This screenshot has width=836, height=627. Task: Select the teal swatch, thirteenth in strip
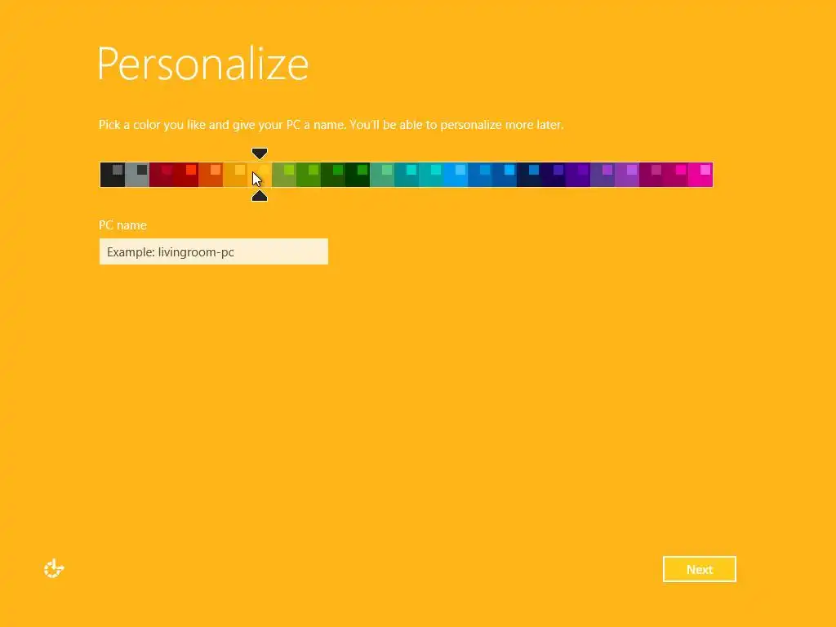click(x=407, y=175)
